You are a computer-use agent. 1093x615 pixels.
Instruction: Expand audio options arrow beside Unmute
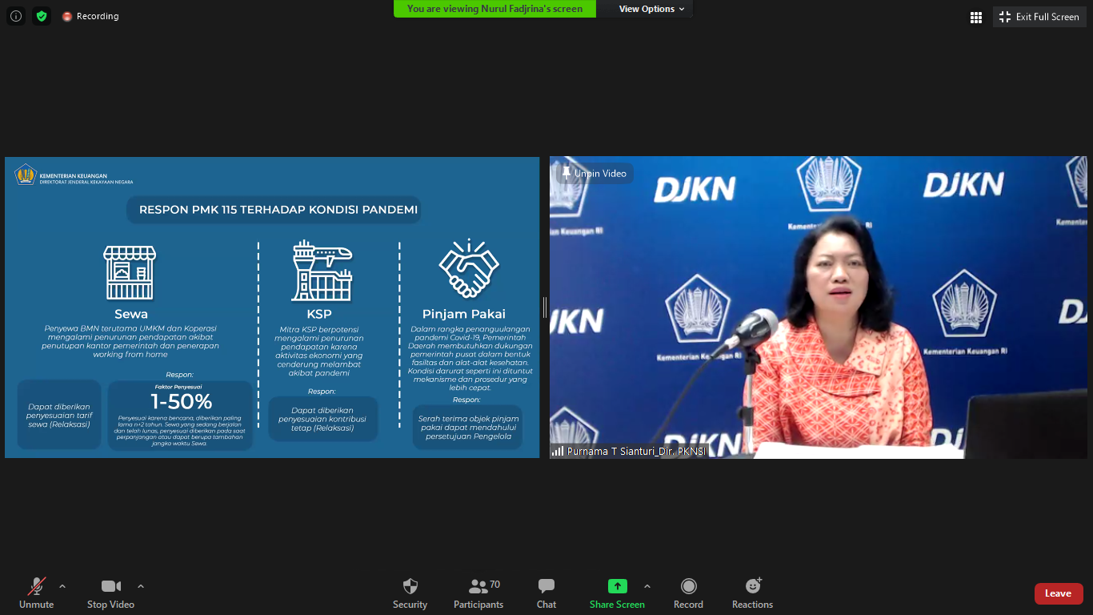pyautogui.click(x=62, y=586)
